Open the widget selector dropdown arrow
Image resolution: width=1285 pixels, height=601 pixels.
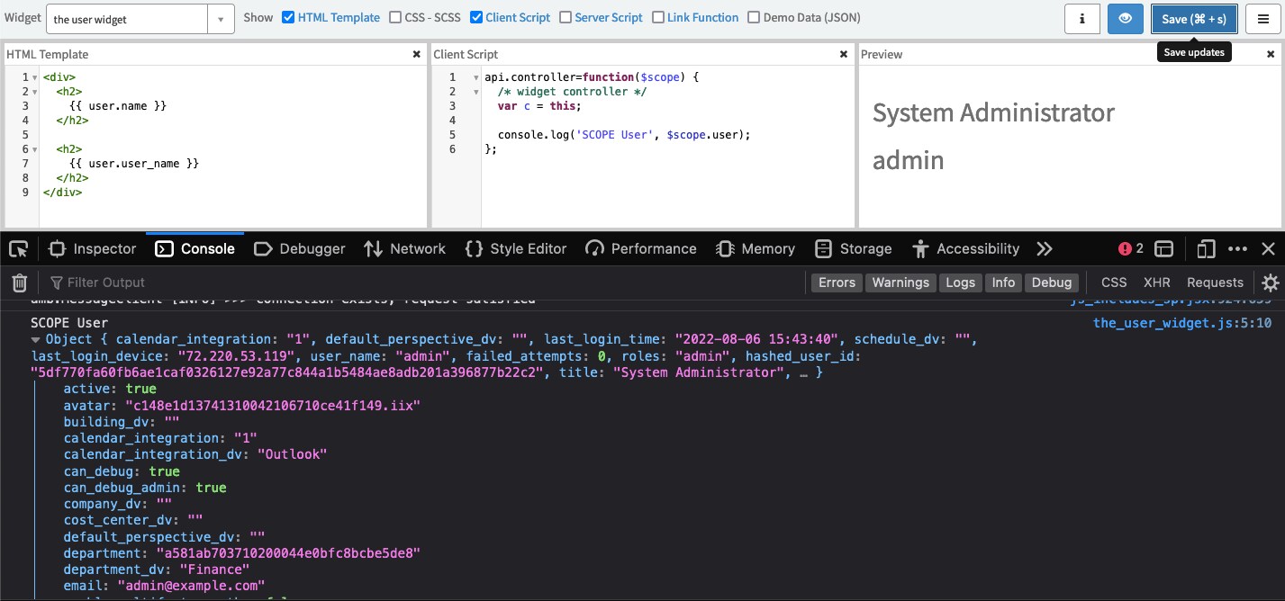221,19
